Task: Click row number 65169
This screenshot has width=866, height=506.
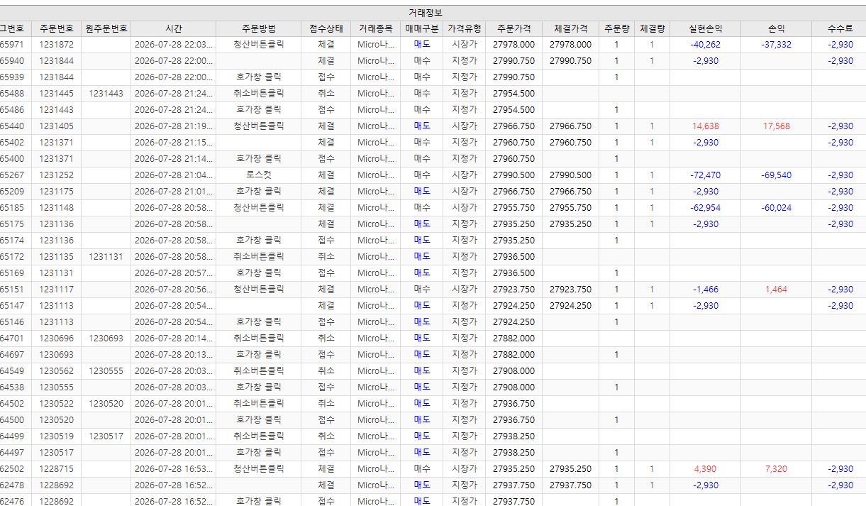Action: (x=11, y=273)
